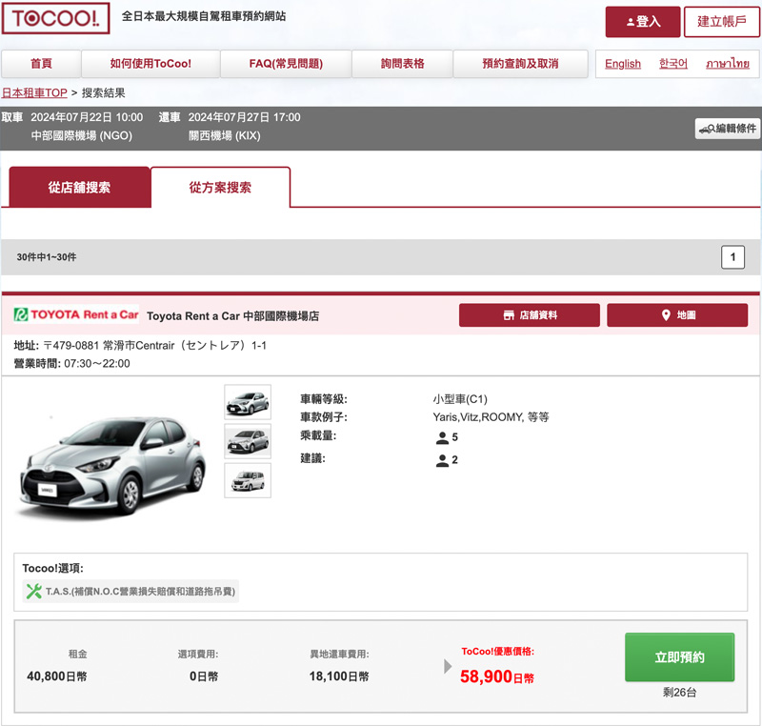
Task: Click the person icon beside recommended 2
Action: (442, 460)
